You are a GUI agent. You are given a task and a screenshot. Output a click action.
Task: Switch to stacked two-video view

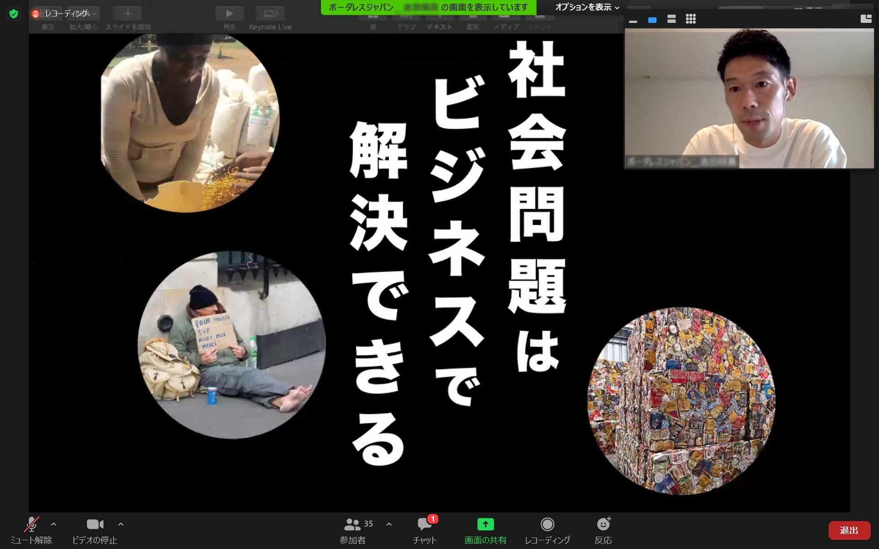[672, 19]
